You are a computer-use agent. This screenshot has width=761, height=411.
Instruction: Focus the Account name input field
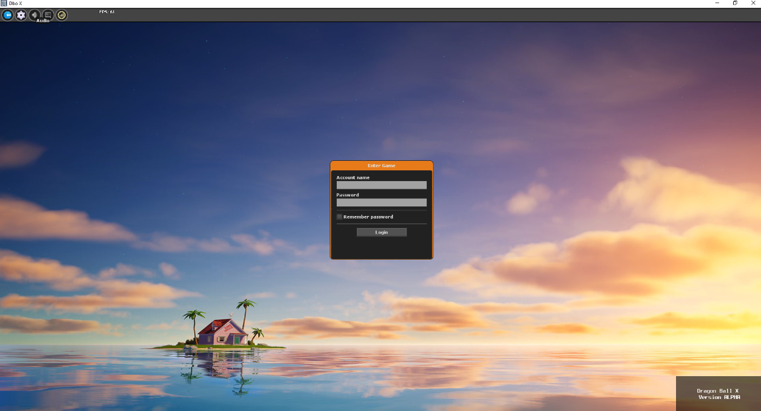tap(381, 185)
